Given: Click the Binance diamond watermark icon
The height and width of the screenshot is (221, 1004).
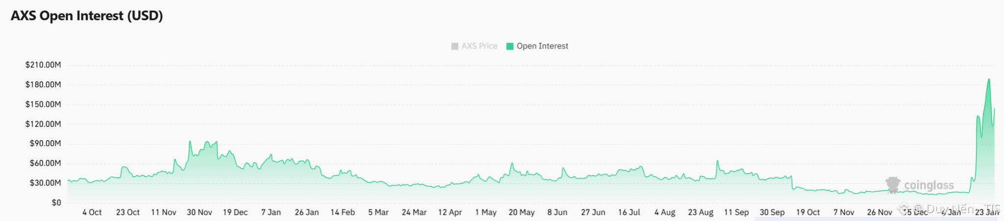Looking at the screenshot, I should [x=903, y=209].
